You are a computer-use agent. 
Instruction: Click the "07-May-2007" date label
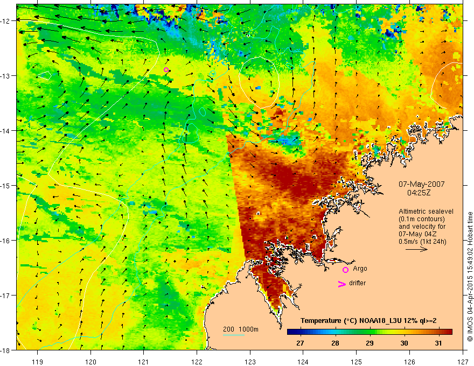421,184
